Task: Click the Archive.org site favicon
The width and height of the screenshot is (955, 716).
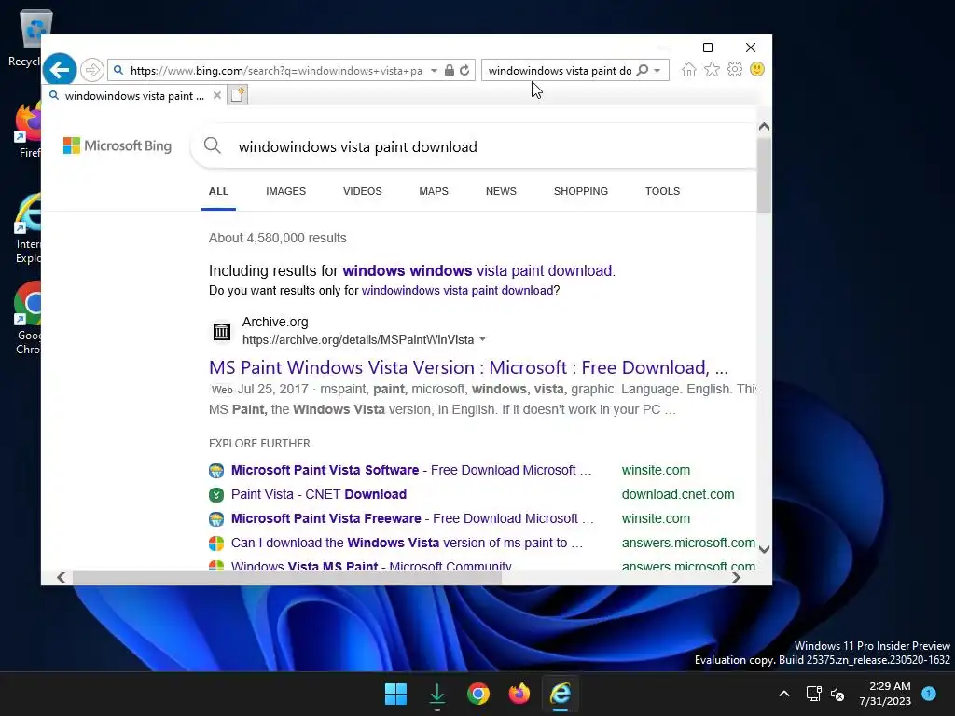Action: point(222,331)
